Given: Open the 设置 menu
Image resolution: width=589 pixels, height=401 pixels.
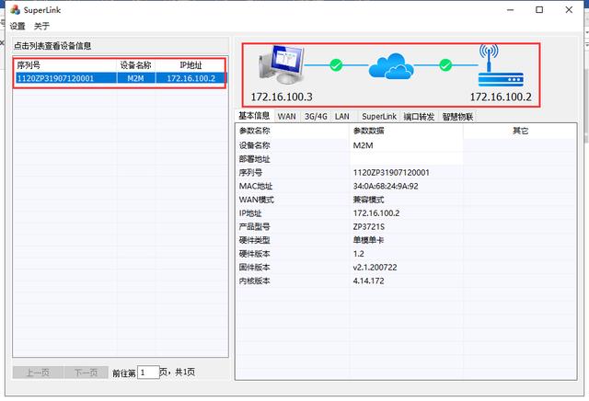Looking at the screenshot, I should (x=17, y=26).
